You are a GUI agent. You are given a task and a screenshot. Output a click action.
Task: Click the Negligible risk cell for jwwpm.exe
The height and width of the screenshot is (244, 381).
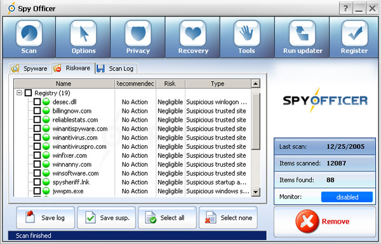170,191
